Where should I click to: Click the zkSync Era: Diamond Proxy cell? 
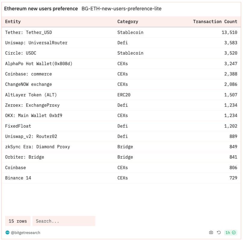38,147
